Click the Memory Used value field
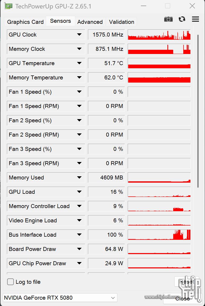Viewport: 205px width, 306px height. [x=106, y=178]
